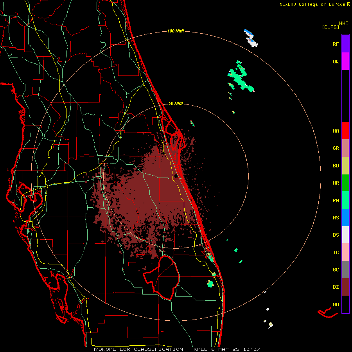Click the RF purple color swatch

pos(345,43)
